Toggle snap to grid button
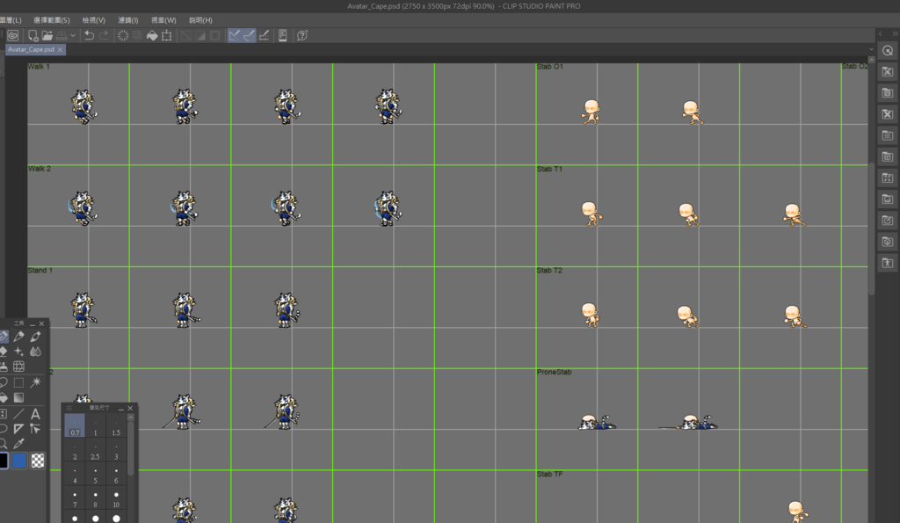 pos(264,35)
